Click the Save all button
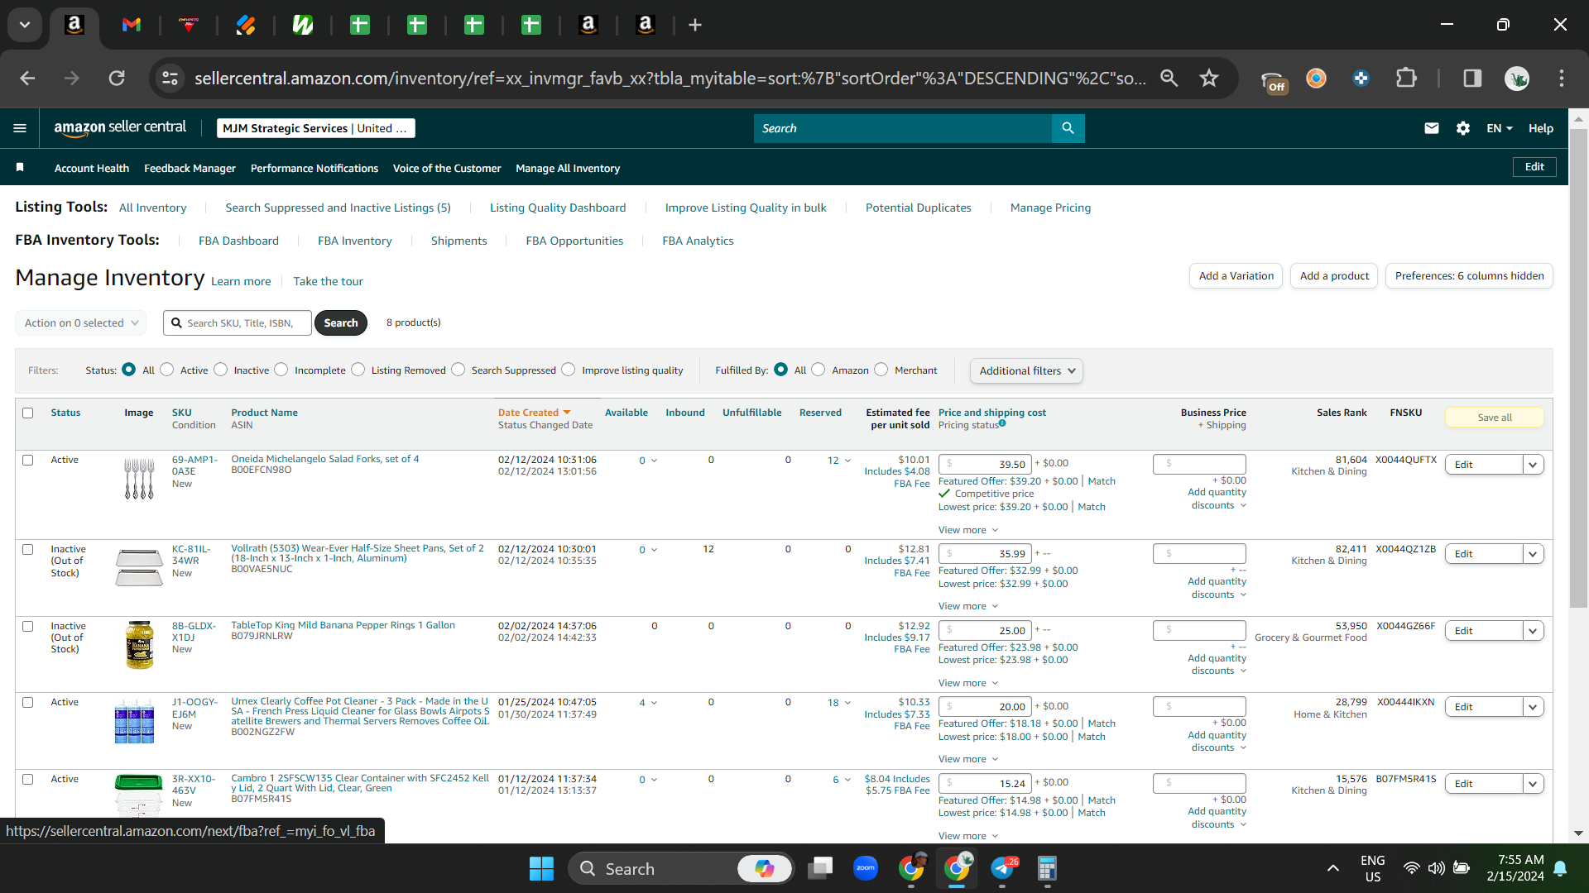 (1495, 418)
